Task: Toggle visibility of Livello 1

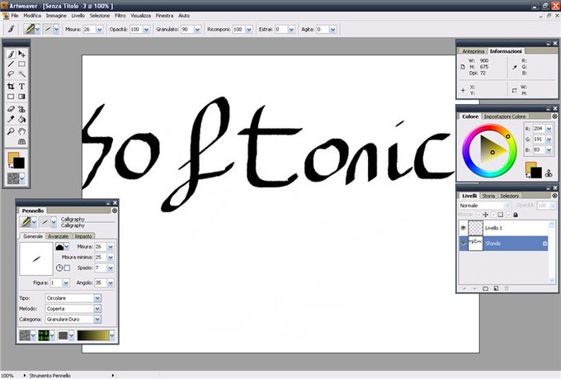Action: (x=464, y=228)
